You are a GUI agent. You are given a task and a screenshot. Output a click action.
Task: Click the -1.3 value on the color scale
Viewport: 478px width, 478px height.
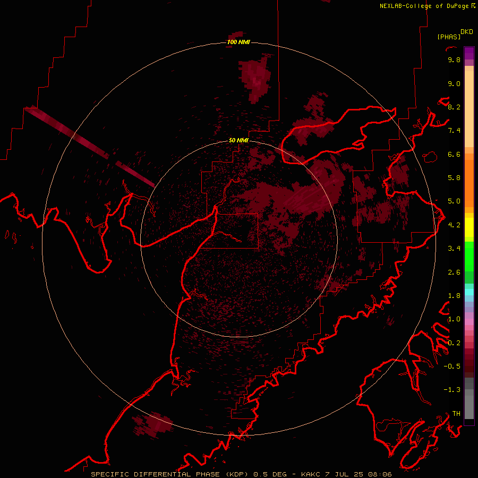tap(452, 390)
